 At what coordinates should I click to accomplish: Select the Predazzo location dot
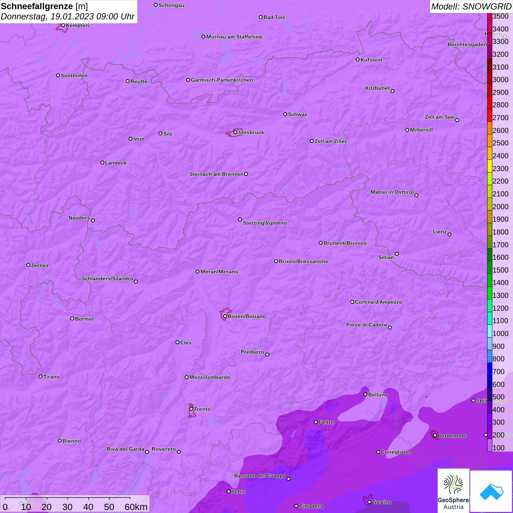pos(267,354)
